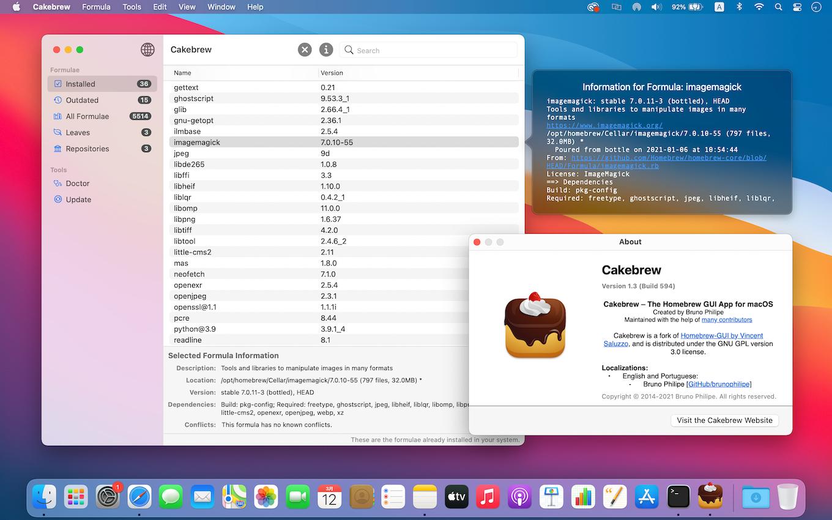
Task: Click Visit the Cakebrew Website button
Action: (x=724, y=420)
